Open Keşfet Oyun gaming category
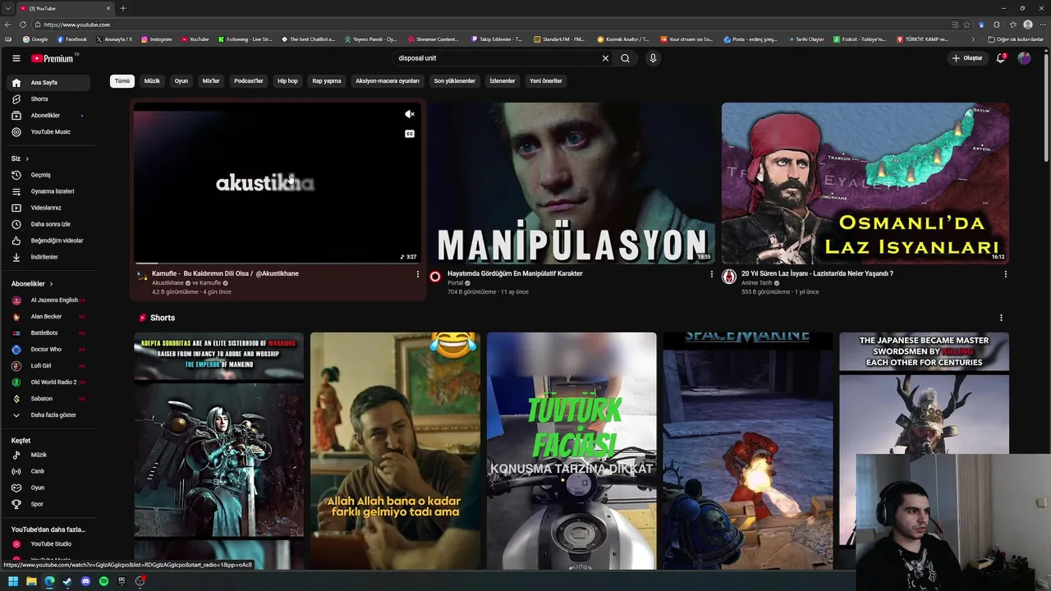This screenshot has width=1051, height=591. 48,488
